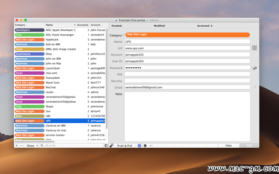
Task: Select the Red Hat entry
Action: [60, 87]
